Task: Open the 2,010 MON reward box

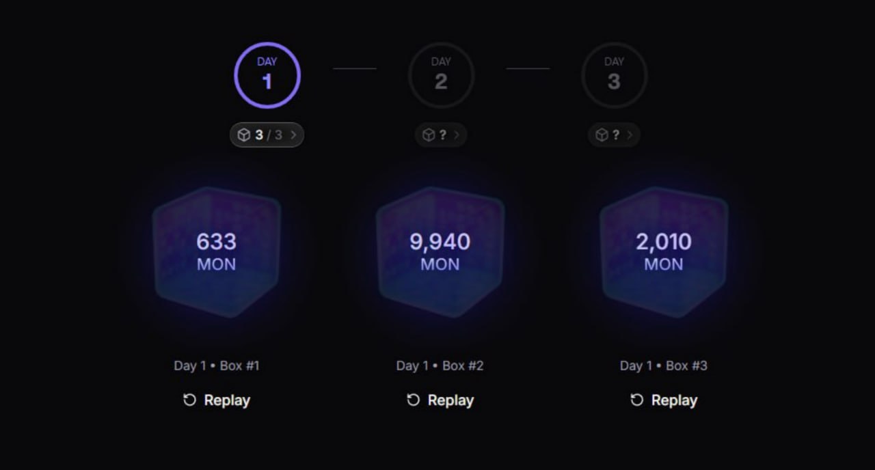Action: 664,251
